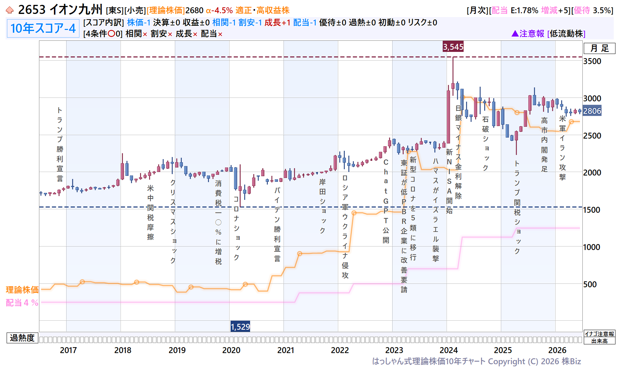
Task: Click the 配当4% legend label
Action: (22, 303)
